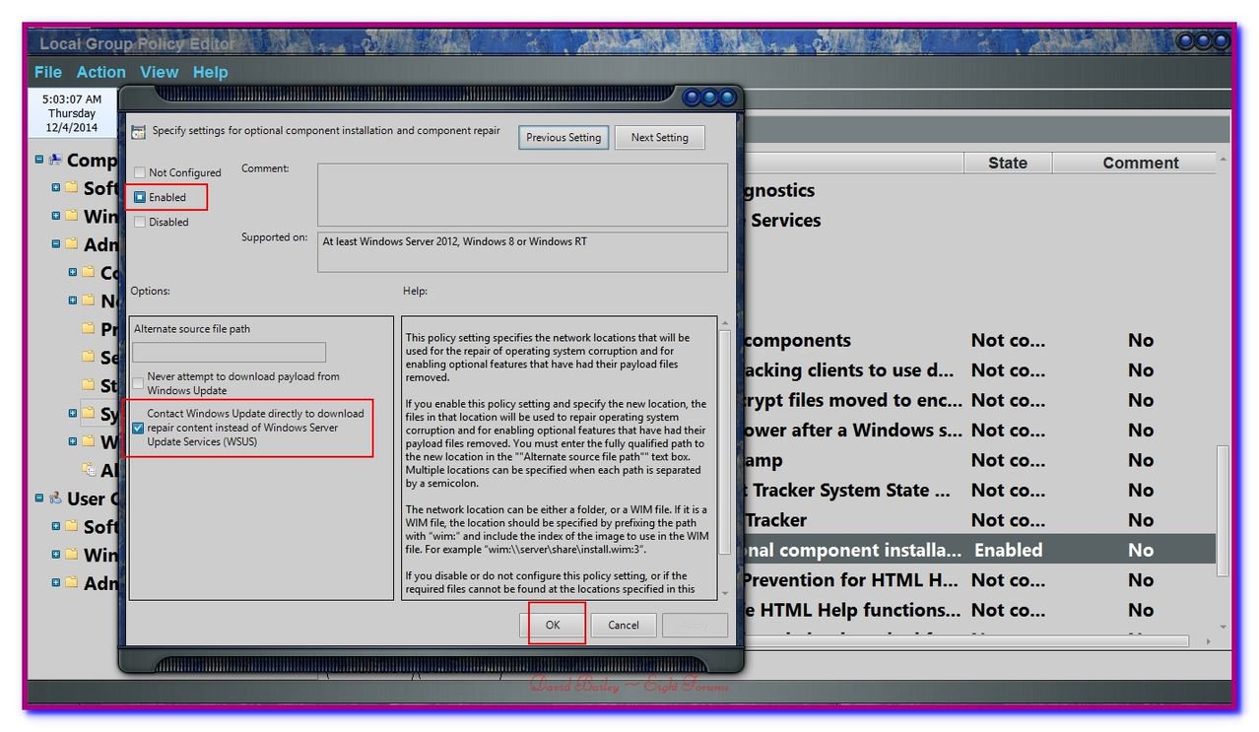The width and height of the screenshot is (1259, 732).
Task: Confirm the dialog with OK
Action: [553, 625]
